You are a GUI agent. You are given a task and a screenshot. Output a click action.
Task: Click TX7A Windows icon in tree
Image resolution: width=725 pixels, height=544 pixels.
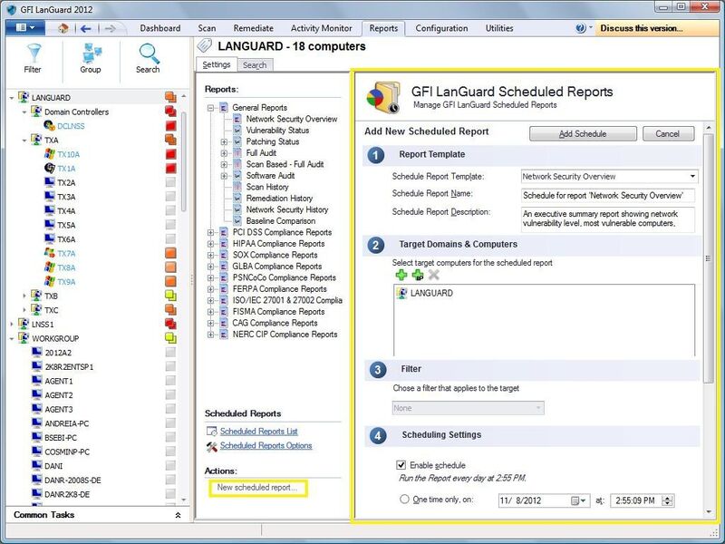tap(50, 253)
